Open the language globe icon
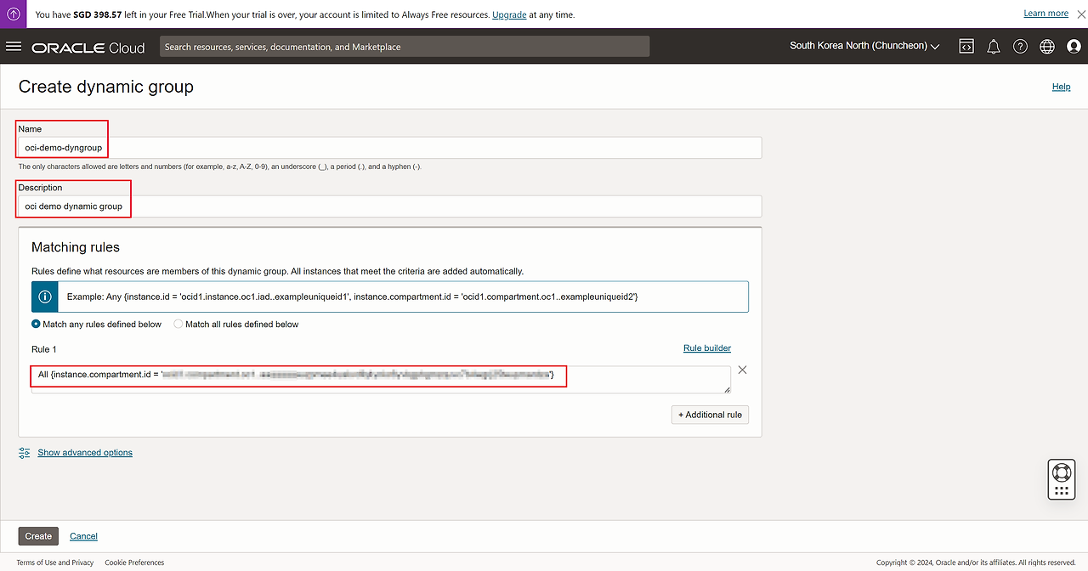Image resolution: width=1088 pixels, height=571 pixels. [x=1046, y=47]
